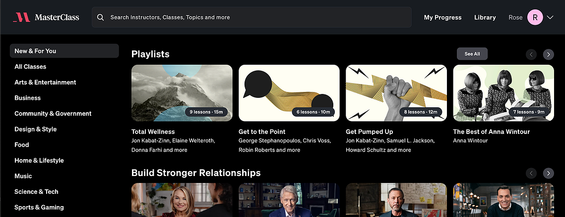Click left arrow of Build Stronger Relationships
This screenshot has width=565, height=217.
click(x=531, y=173)
